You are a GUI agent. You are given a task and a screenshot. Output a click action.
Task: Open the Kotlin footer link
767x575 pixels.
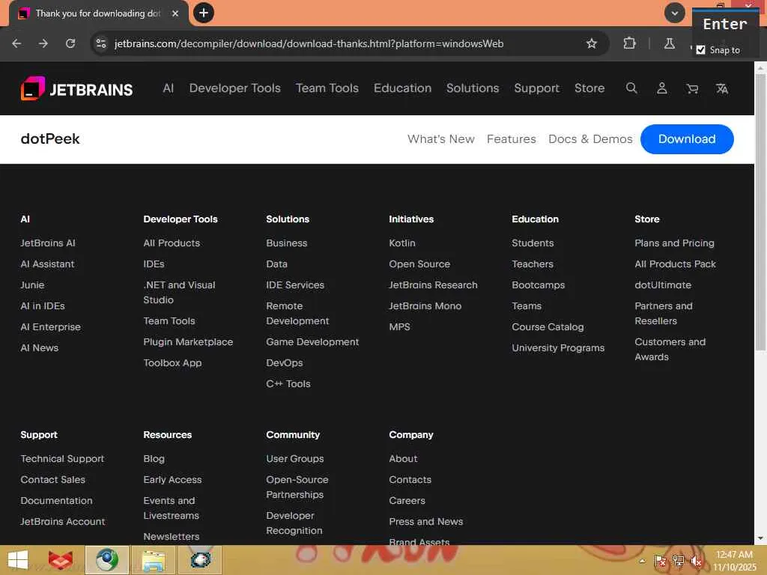[x=402, y=243]
